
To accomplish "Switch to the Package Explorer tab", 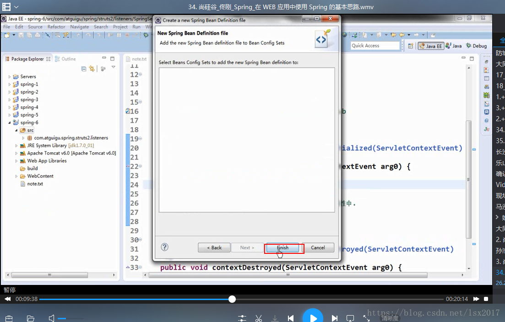I will (x=27, y=59).
